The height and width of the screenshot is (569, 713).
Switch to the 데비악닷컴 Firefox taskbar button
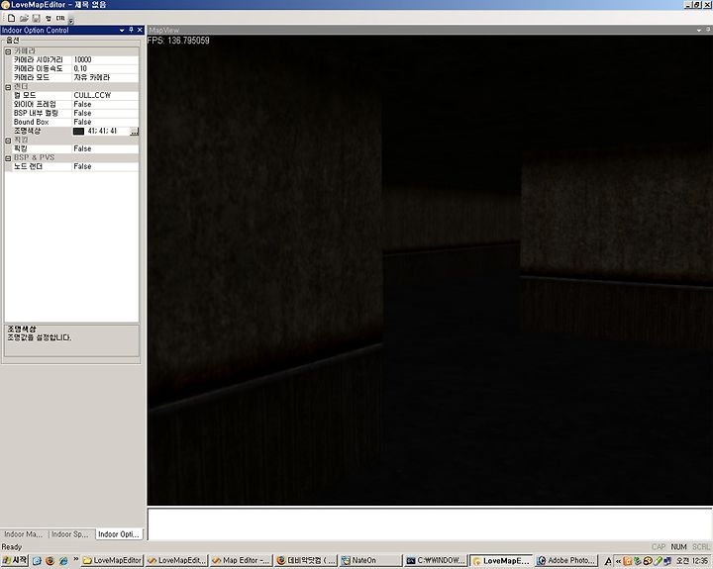coord(306,561)
